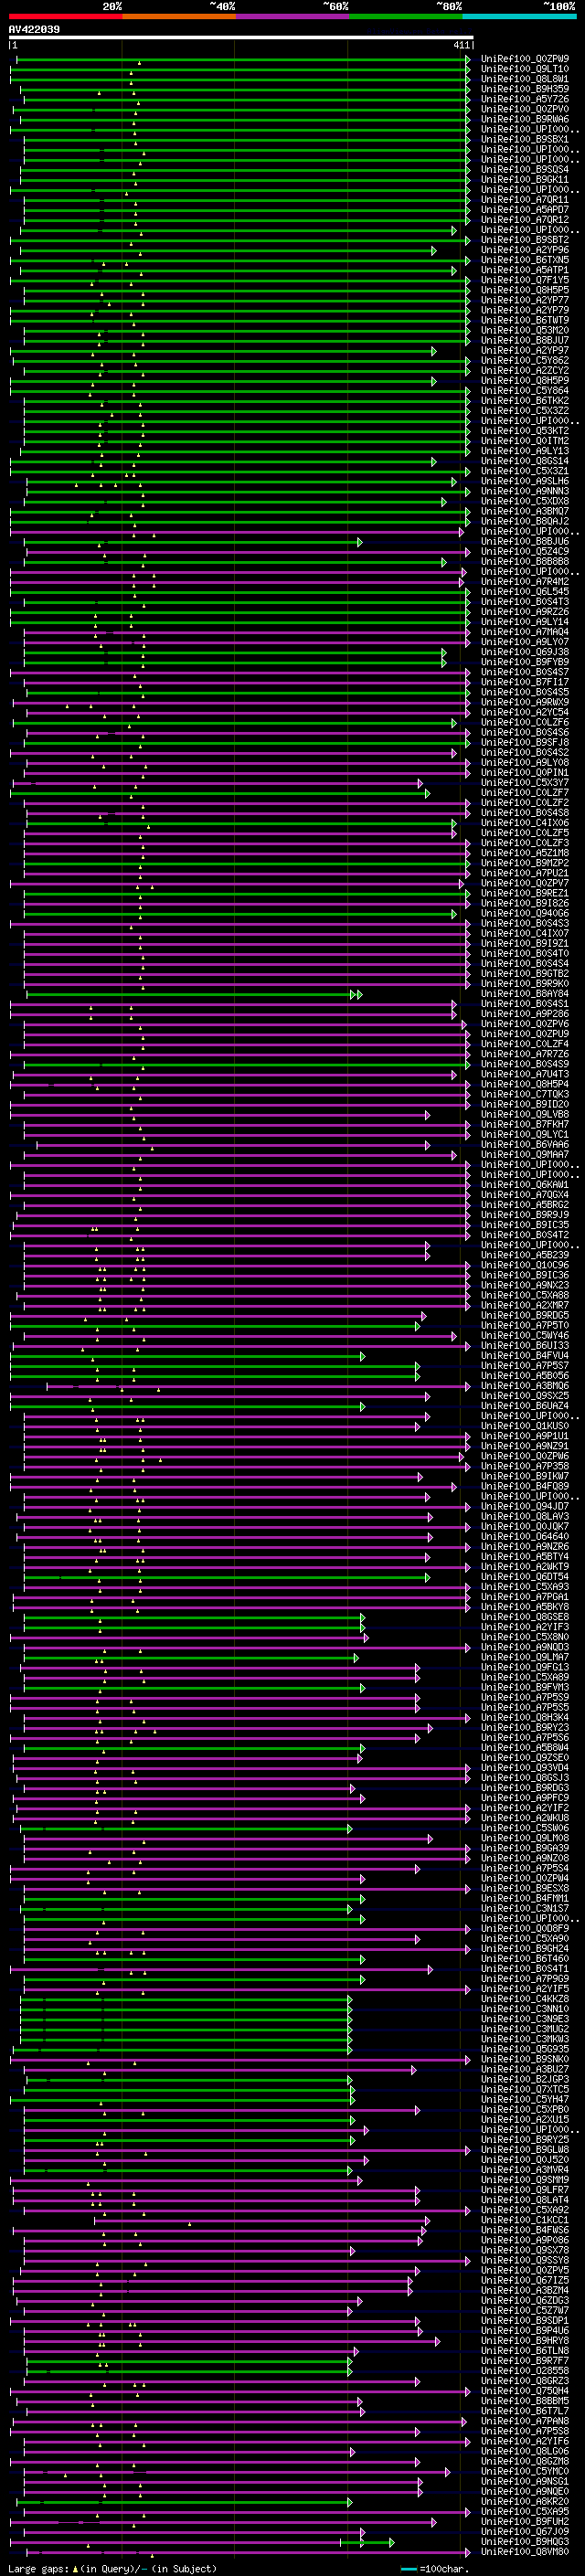The image size is (585, 2576).
Task: Select hit UniRef100_Q940G6
Action: coord(524,913)
